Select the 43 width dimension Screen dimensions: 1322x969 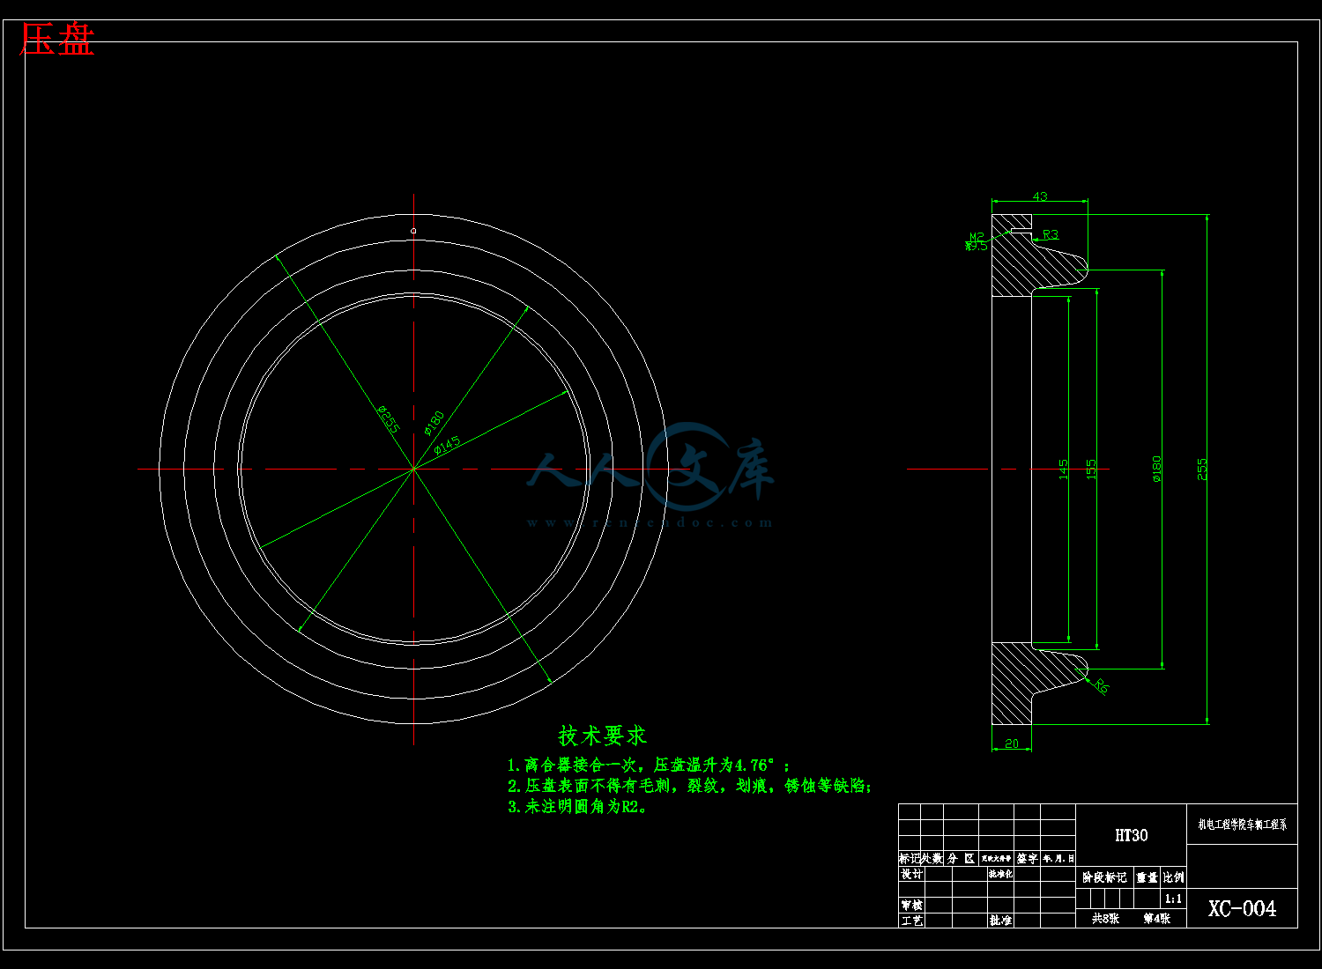(x=1040, y=196)
